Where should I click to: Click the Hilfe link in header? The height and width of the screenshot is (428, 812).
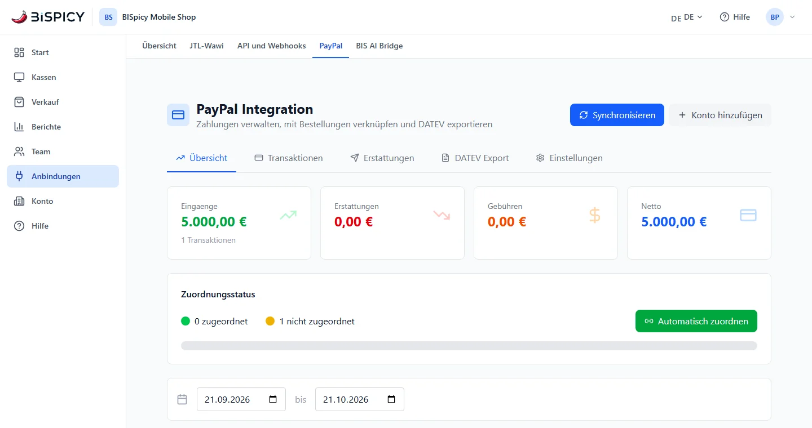tap(735, 17)
